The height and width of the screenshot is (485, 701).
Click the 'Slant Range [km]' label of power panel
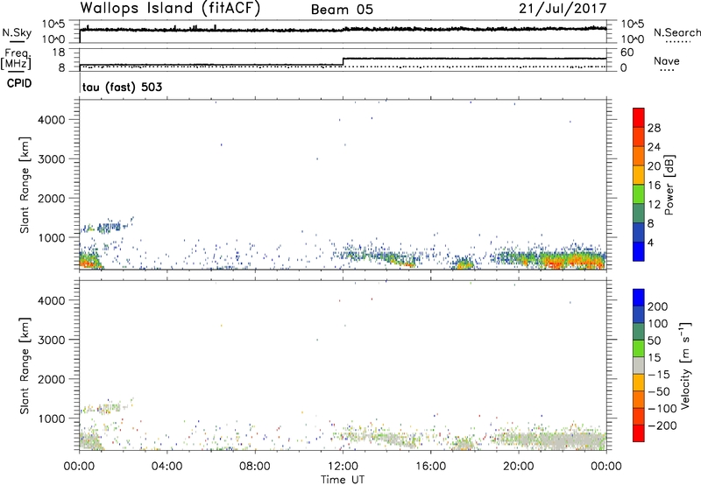point(25,185)
